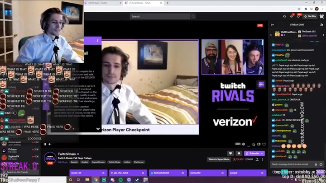Pause the TwitchRivals stream player
This screenshot has width=326, height=183.
(x=45, y=144)
